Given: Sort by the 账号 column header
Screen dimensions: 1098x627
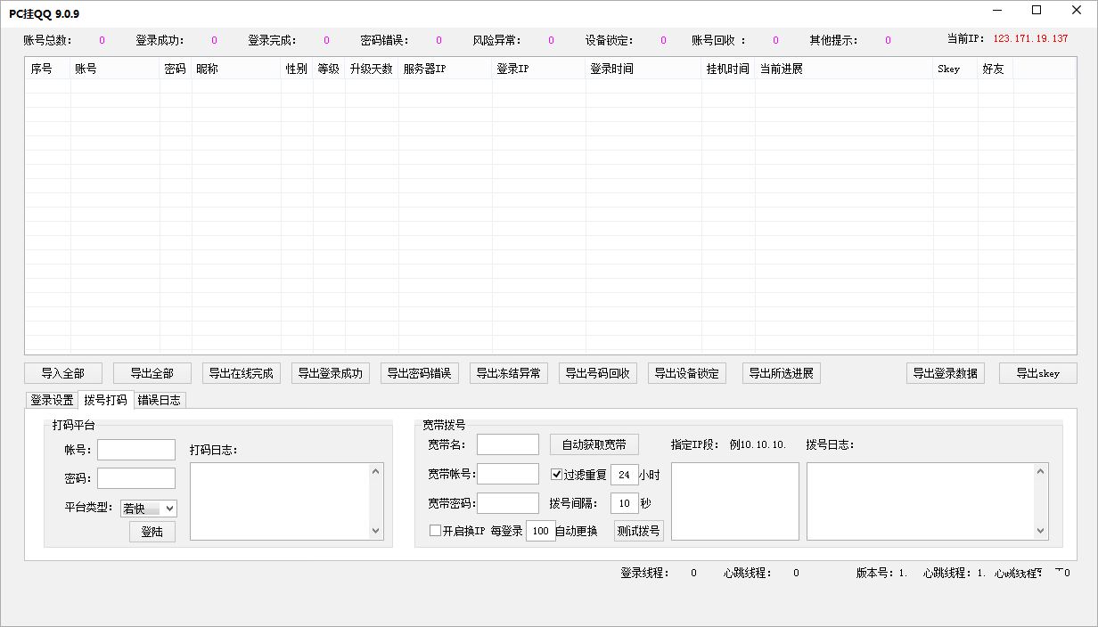Looking at the screenshot, I should click(x=115, y=69).
